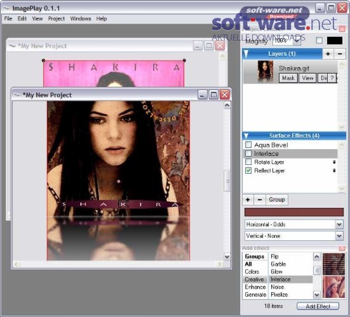Select the Shakira.gif layer thumbnail

click(265, 72)
